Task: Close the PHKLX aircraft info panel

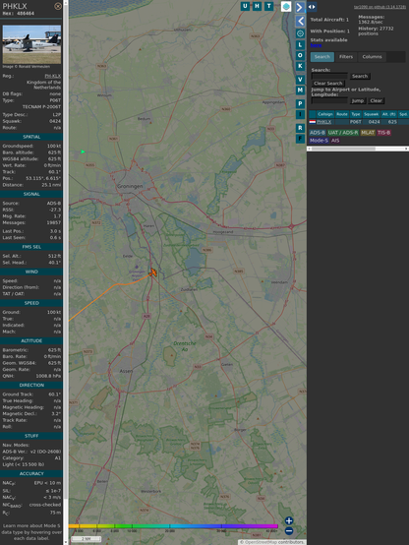Action: (58, 6)
